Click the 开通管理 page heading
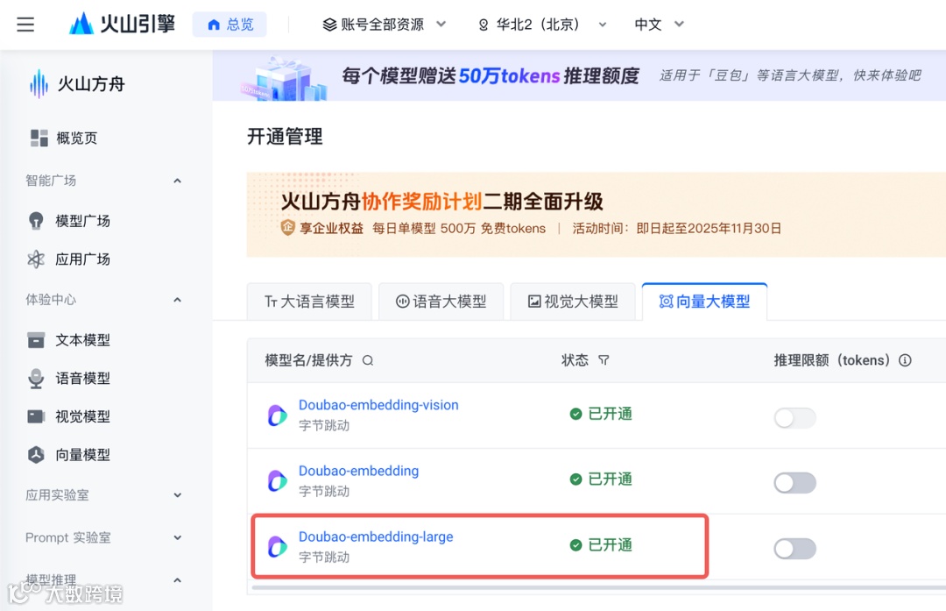Image resolution: width=946 pixels, height=611 pixels. (x=285, y=137)
